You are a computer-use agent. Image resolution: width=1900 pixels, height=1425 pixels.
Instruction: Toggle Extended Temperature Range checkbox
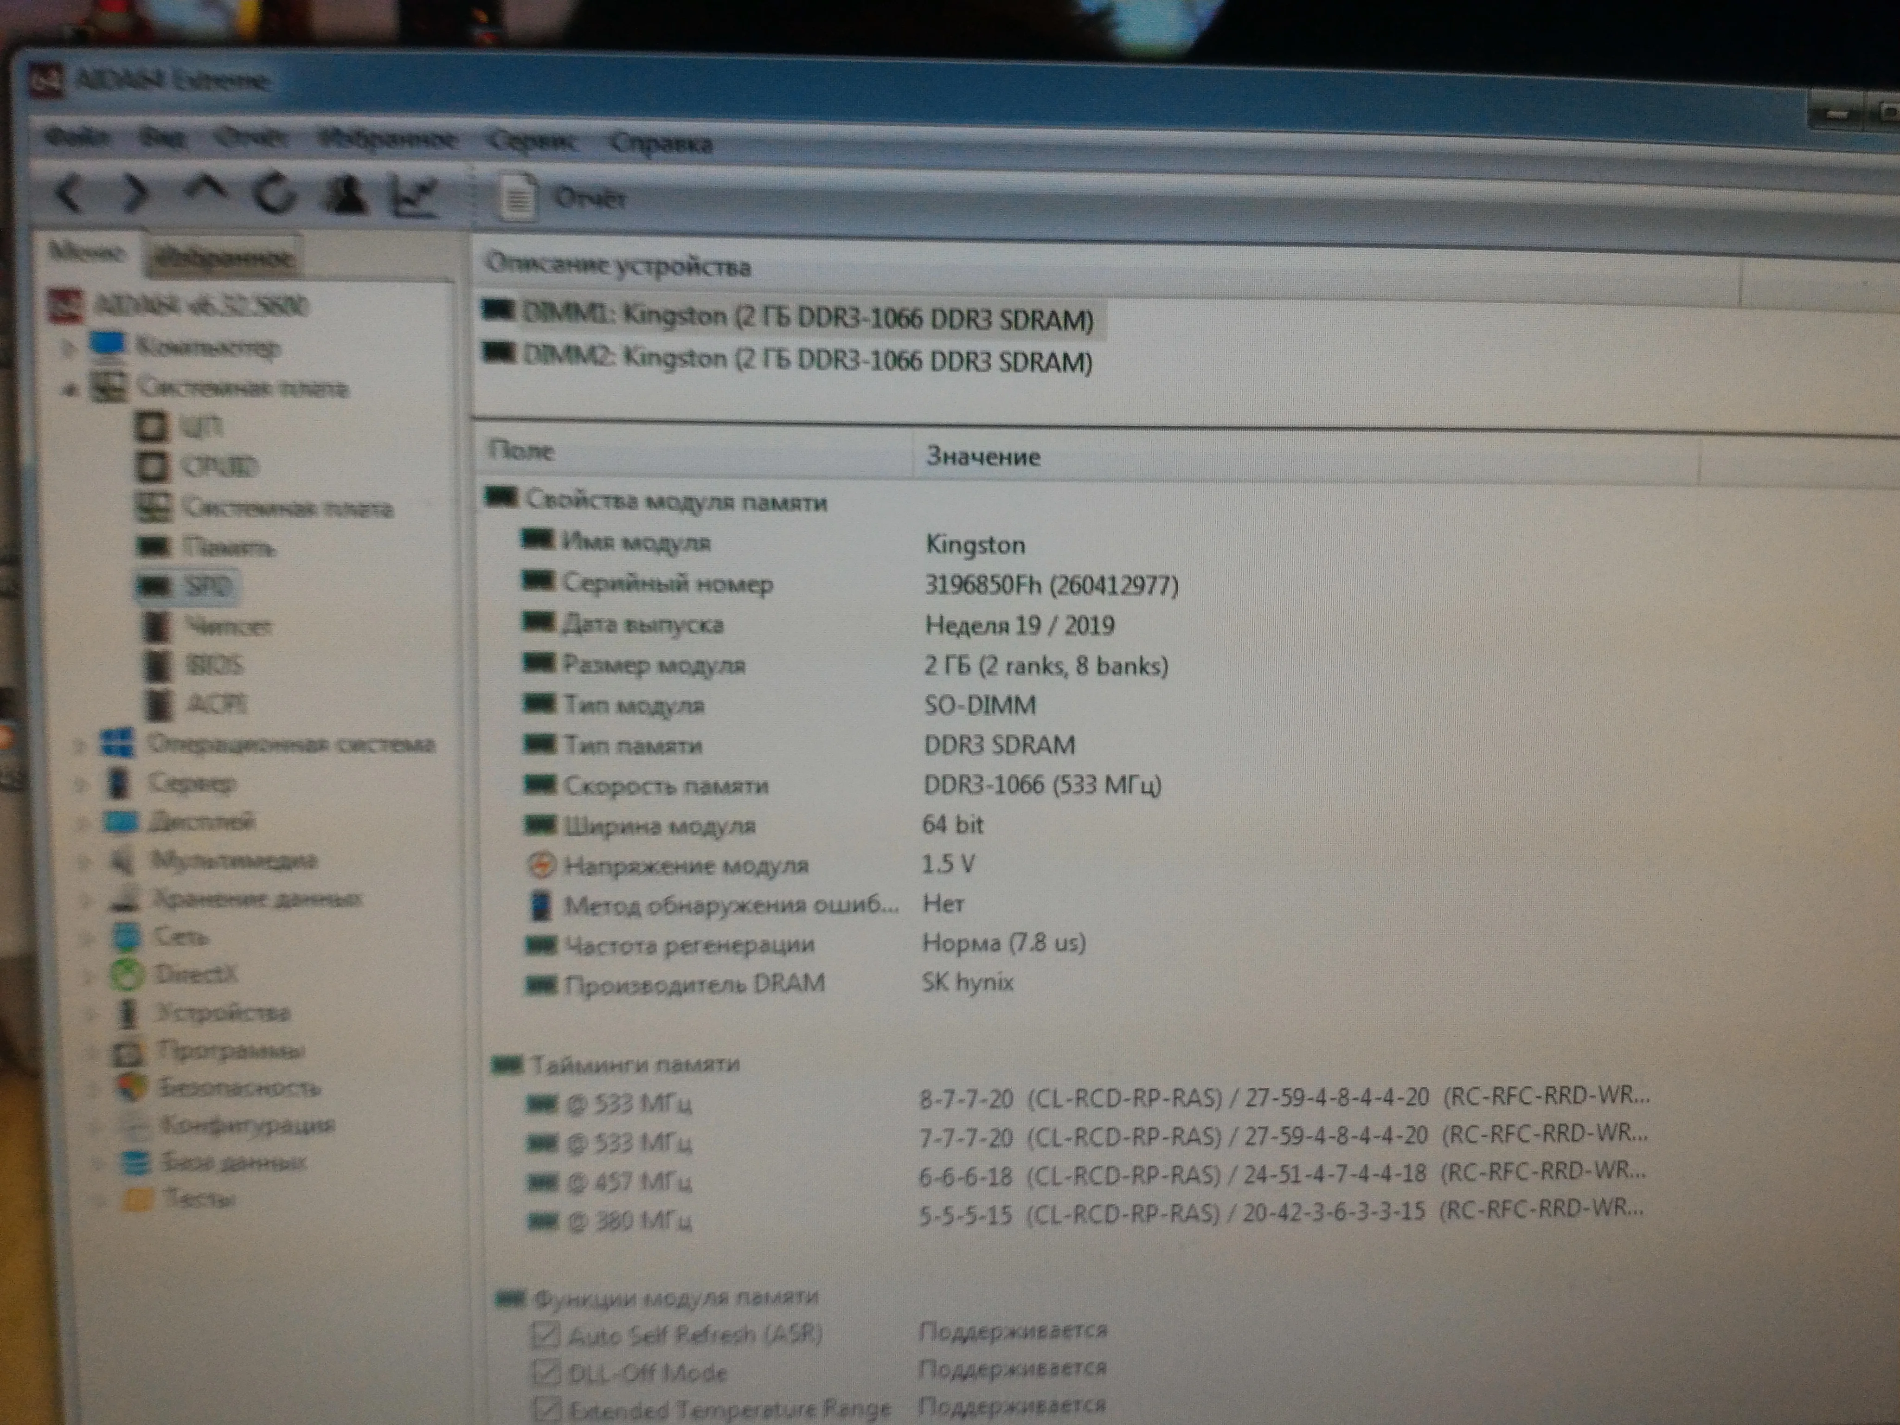pos(548,1409)
